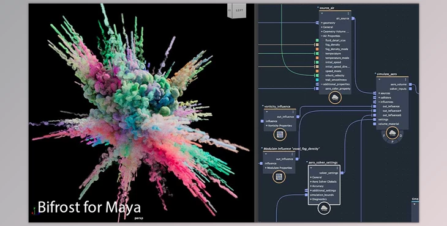This screenshot has width=447, height=226.
Task: Open source_air node three-dot options menu
Action: pos(348,13)
